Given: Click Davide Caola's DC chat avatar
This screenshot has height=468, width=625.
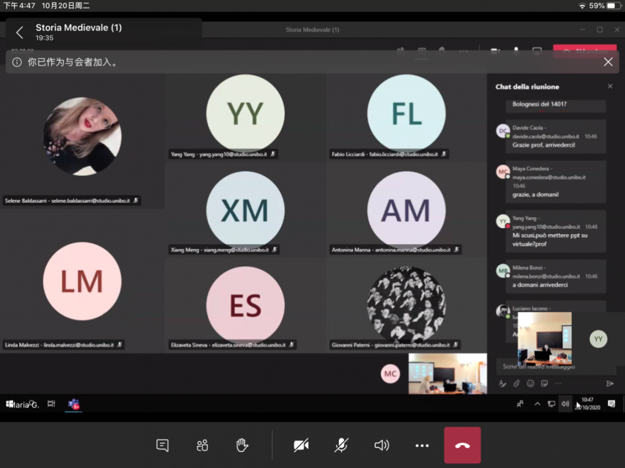Looking at the screenshot, I should tap(503, 131).
